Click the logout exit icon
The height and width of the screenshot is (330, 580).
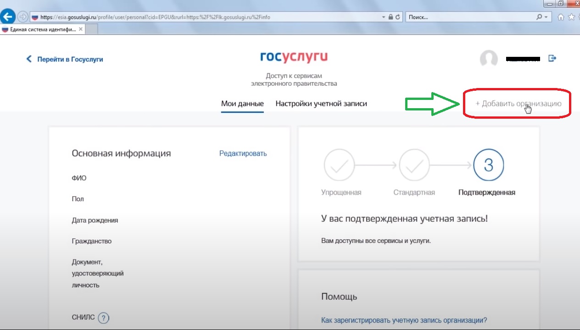pos(552,59)
